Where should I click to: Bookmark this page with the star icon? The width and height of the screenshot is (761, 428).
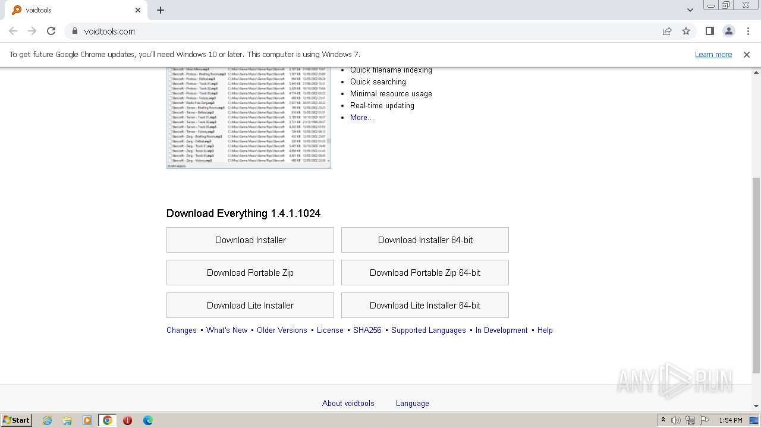[686, 31]
